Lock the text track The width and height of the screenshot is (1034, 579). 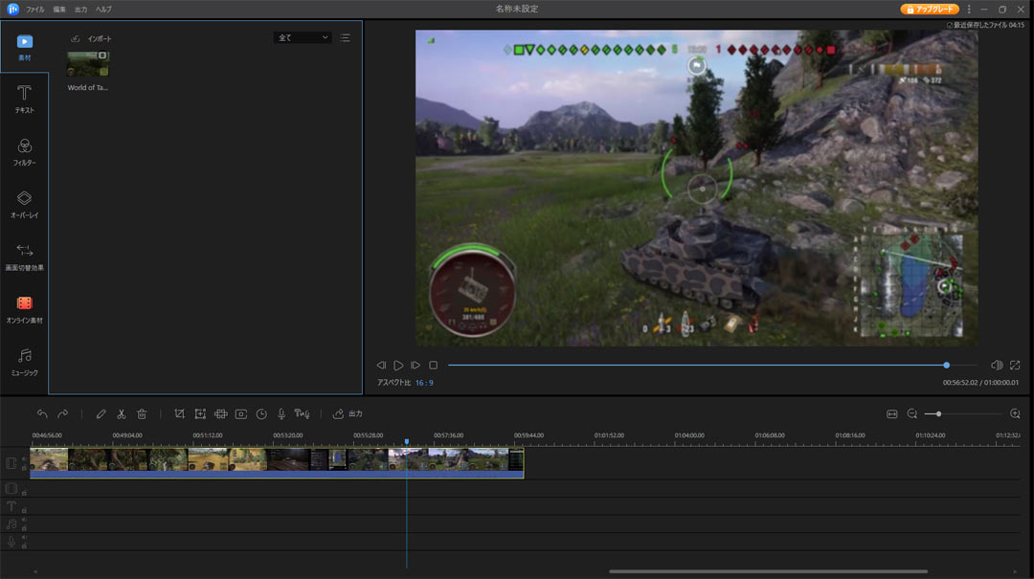[x=24, y=510]
